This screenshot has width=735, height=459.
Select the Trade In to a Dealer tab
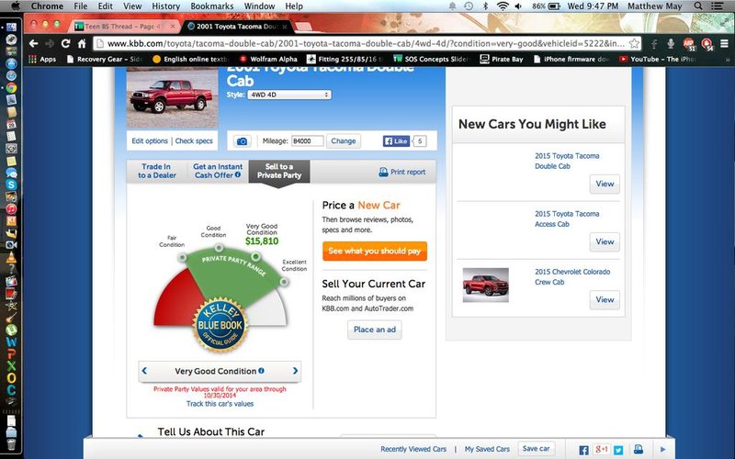tap(156, 171)
